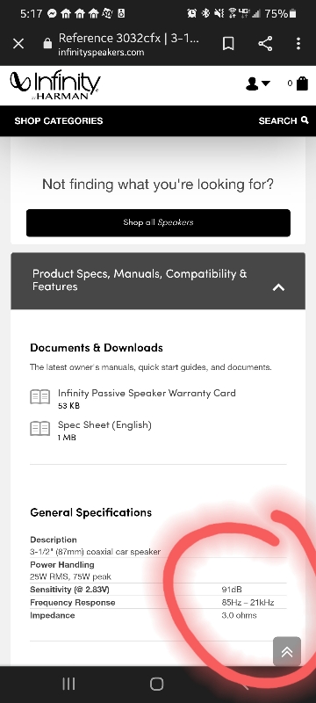Open the SEARCH option
This screenshot has width=316, height=703.
click(x=284, y=120)
